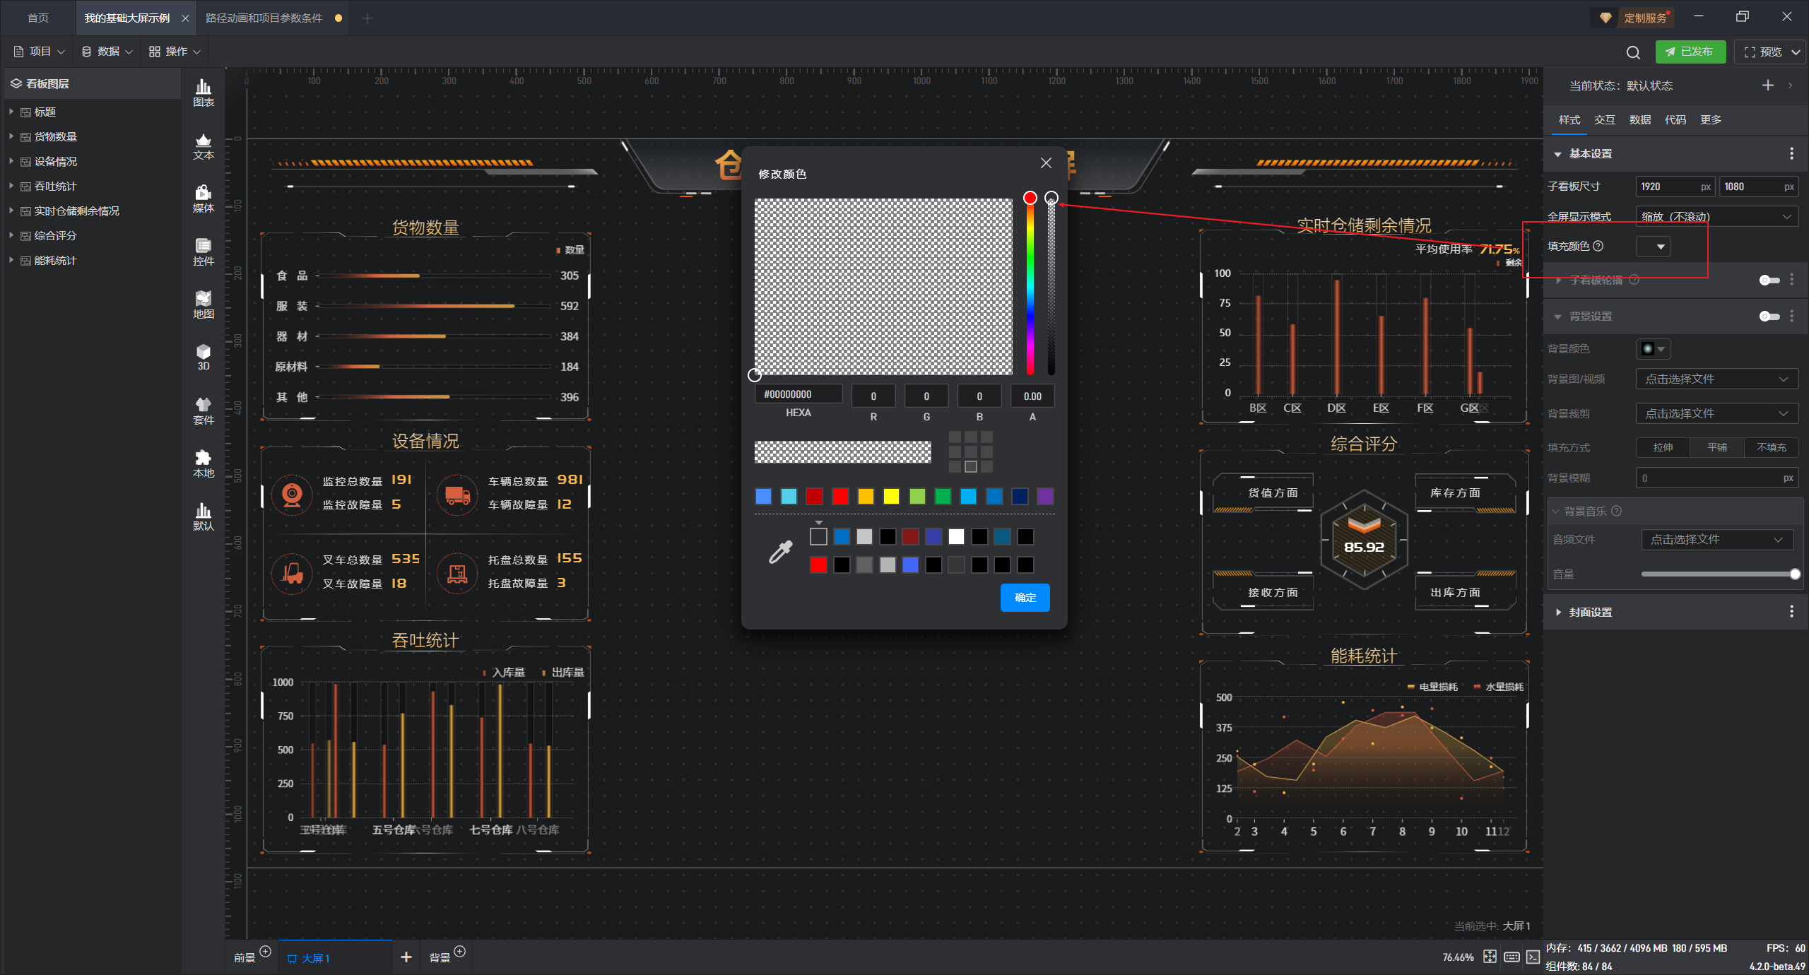Image resolution: width=1809 pixels, height=975 pixels.
Task: Enable the 背景设置 toggle switch
Action: [1769, 317]
